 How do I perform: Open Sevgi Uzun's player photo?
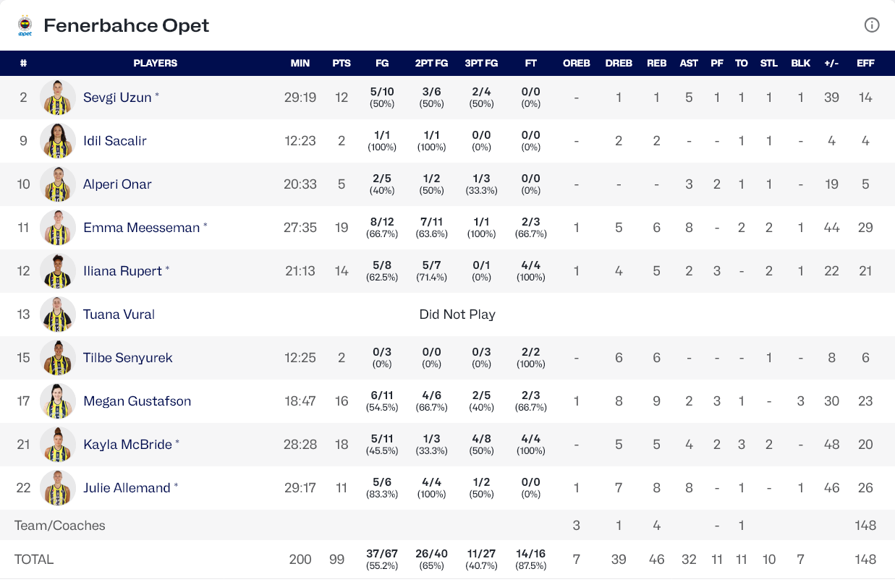(58, 98)
